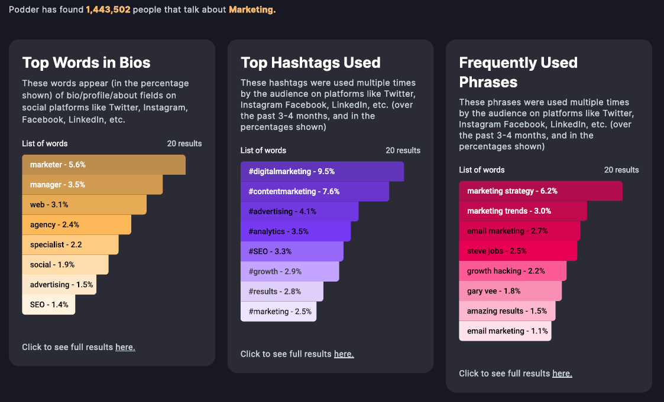Choose the '#growth - 2.9%' hashtag bar

[x=289, y=272]
